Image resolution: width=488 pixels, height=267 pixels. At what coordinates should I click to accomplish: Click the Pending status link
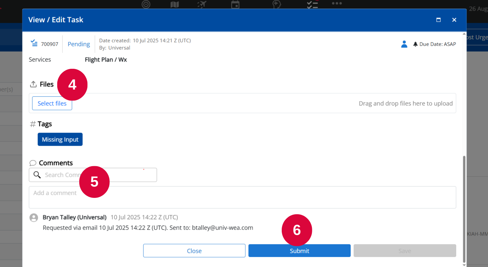point(79,44)
